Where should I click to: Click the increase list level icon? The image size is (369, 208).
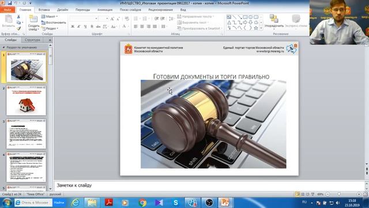(163, 18)
